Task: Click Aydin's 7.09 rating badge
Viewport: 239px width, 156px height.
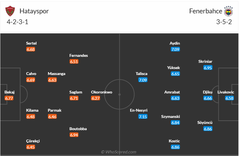Action: (x=175, y=49)
